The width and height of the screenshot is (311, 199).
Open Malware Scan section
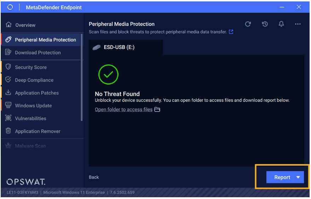coord(42,146)
